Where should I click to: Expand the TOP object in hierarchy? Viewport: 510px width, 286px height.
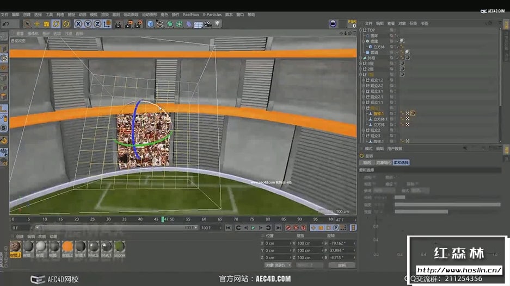[x=361, y=30]
